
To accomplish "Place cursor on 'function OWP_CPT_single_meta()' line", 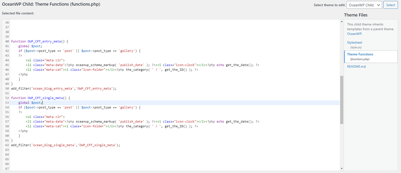I will pos(40,98).
